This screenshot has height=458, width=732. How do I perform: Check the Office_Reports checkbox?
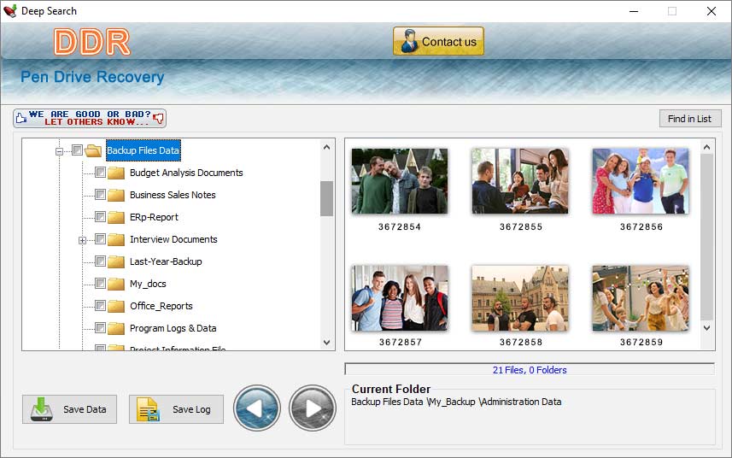(x=100, y=305)
